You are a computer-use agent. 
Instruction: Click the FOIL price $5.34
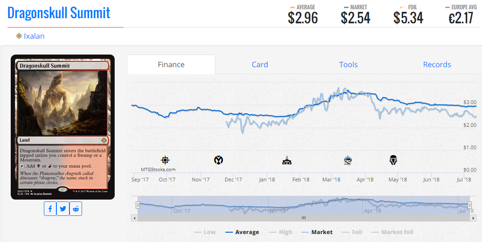pos(408,18)
